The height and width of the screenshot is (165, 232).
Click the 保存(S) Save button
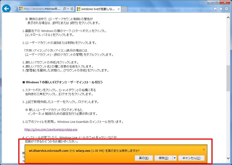pyautogui.click(x=163, y=158)
